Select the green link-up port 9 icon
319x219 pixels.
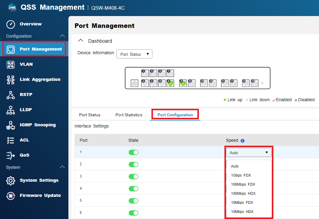[x=183, y=83]
